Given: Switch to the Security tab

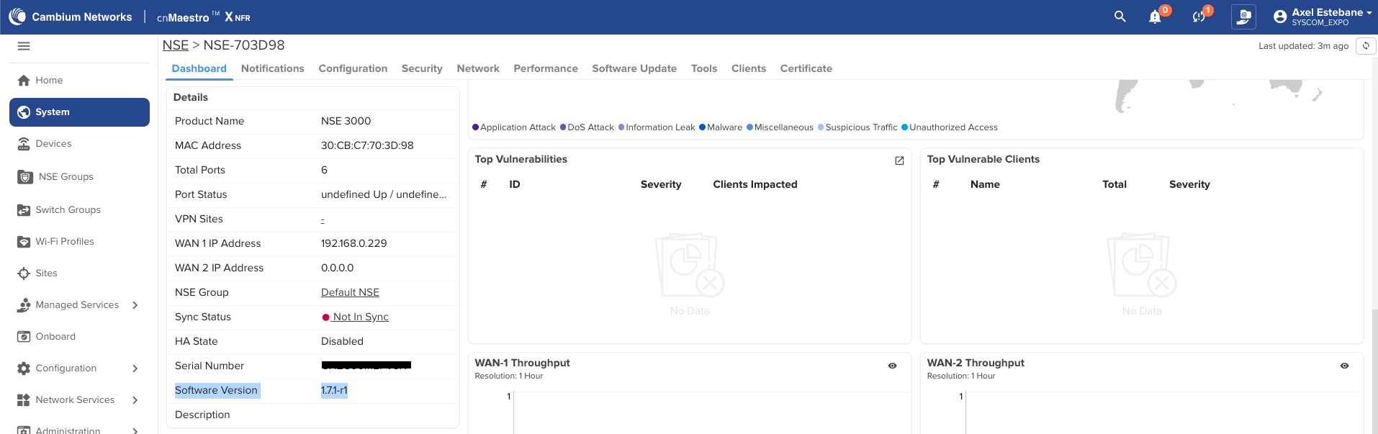Looking at the screenshot, I should pos(422,68).
